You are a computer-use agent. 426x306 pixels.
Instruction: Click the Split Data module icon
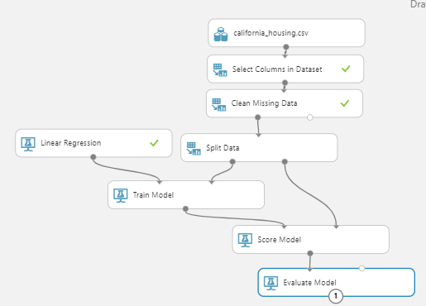pyautogui.click(x=194, y=149)
